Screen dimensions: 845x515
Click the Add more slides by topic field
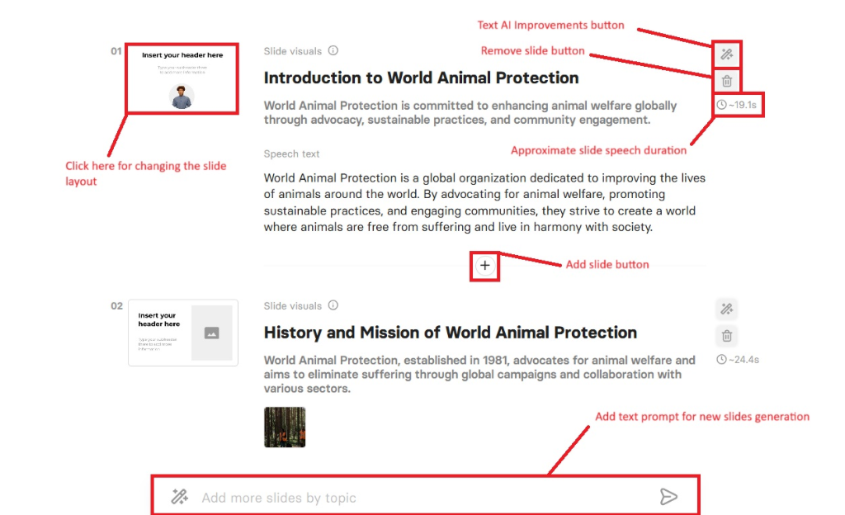point(425,497)
